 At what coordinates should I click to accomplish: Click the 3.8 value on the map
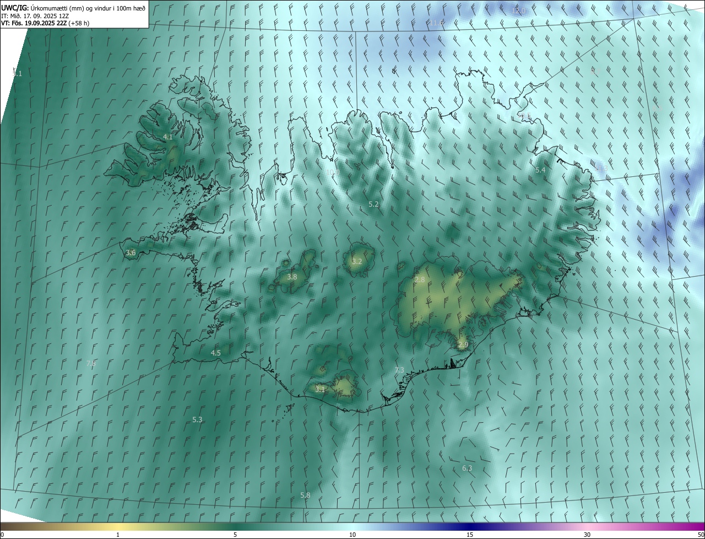click(x=292, y=277)
